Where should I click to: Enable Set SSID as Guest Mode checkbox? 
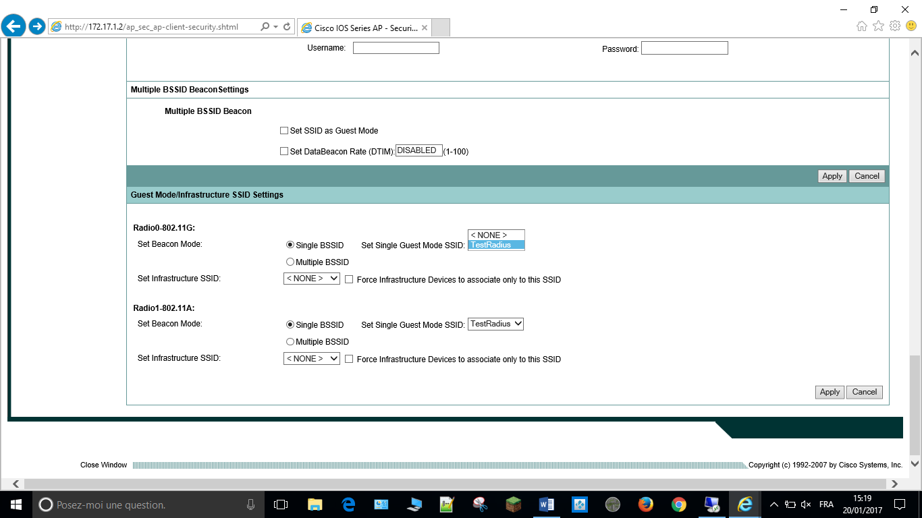click(284, 131)
